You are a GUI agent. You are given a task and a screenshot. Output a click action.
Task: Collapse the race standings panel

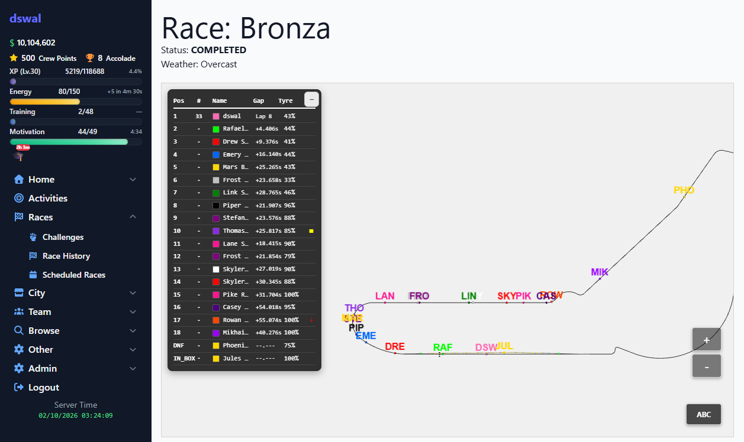[x=311, y=99]
